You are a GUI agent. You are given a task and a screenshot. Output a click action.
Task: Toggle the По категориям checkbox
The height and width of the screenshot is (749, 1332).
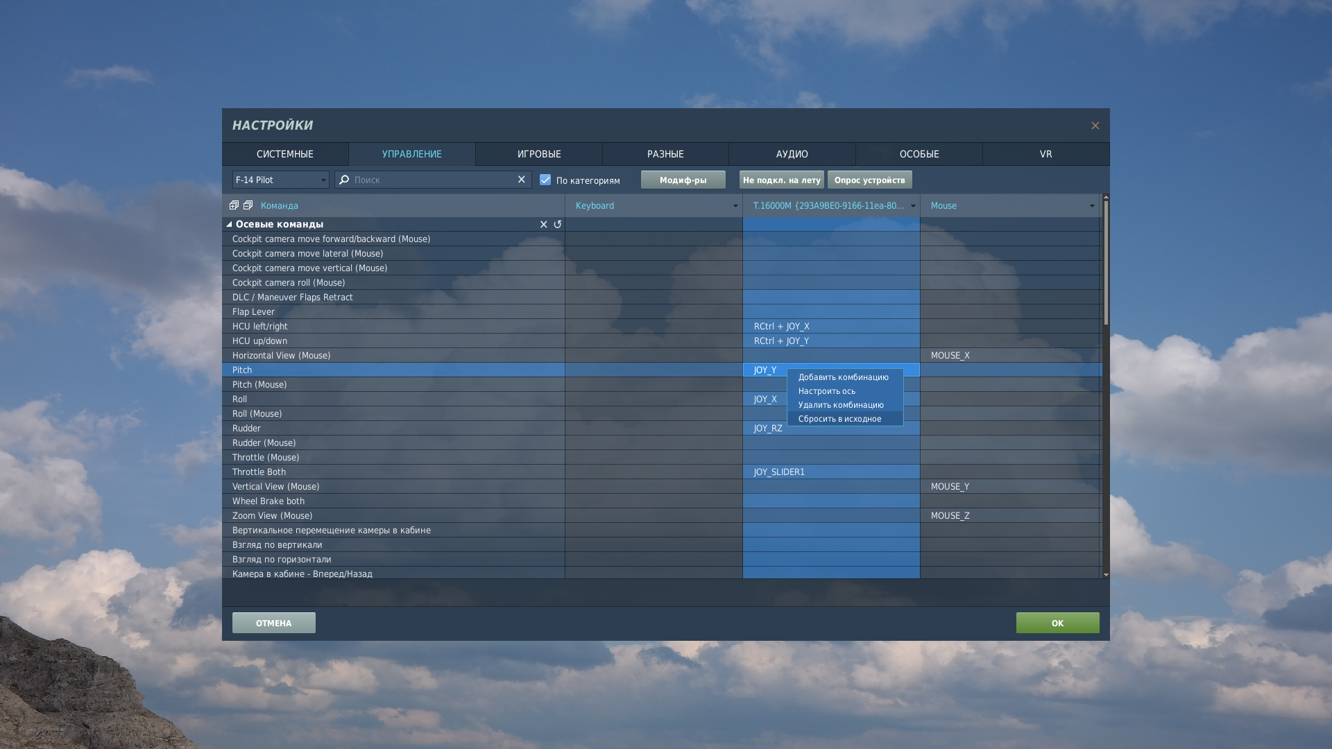click(545, 180)
